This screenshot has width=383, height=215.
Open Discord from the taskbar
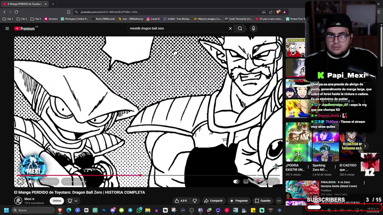[113, 210]
